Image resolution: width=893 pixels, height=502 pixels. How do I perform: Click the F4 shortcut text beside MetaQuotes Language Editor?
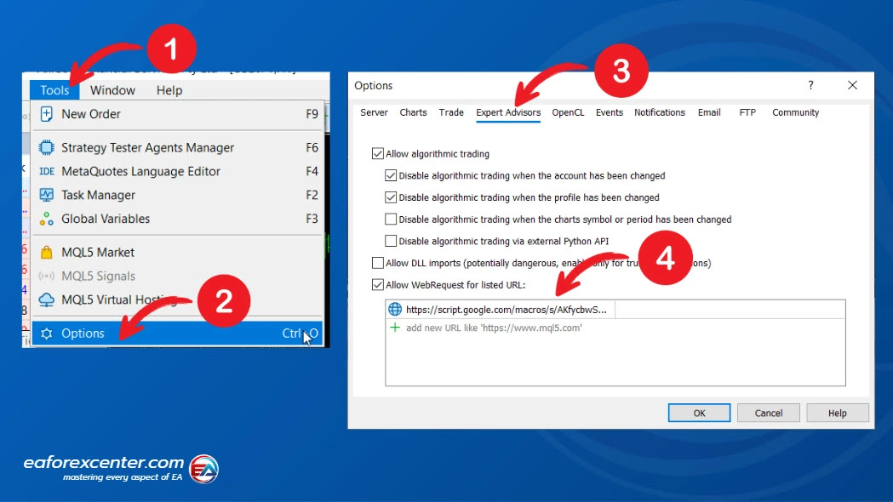pos(312,171)
